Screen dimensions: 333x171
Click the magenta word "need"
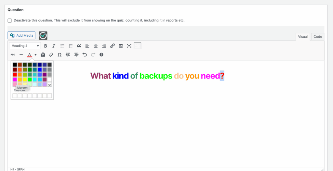click(210, 76)
